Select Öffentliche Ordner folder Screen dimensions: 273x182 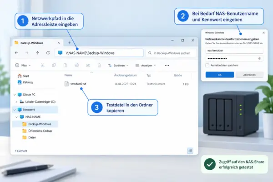pos(37,131)
